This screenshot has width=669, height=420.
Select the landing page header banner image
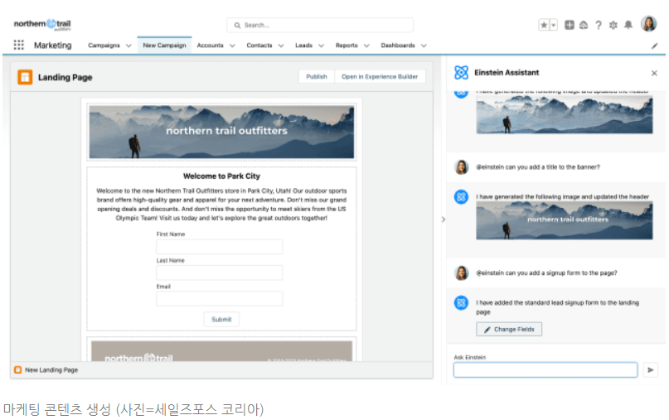[221, 133]
